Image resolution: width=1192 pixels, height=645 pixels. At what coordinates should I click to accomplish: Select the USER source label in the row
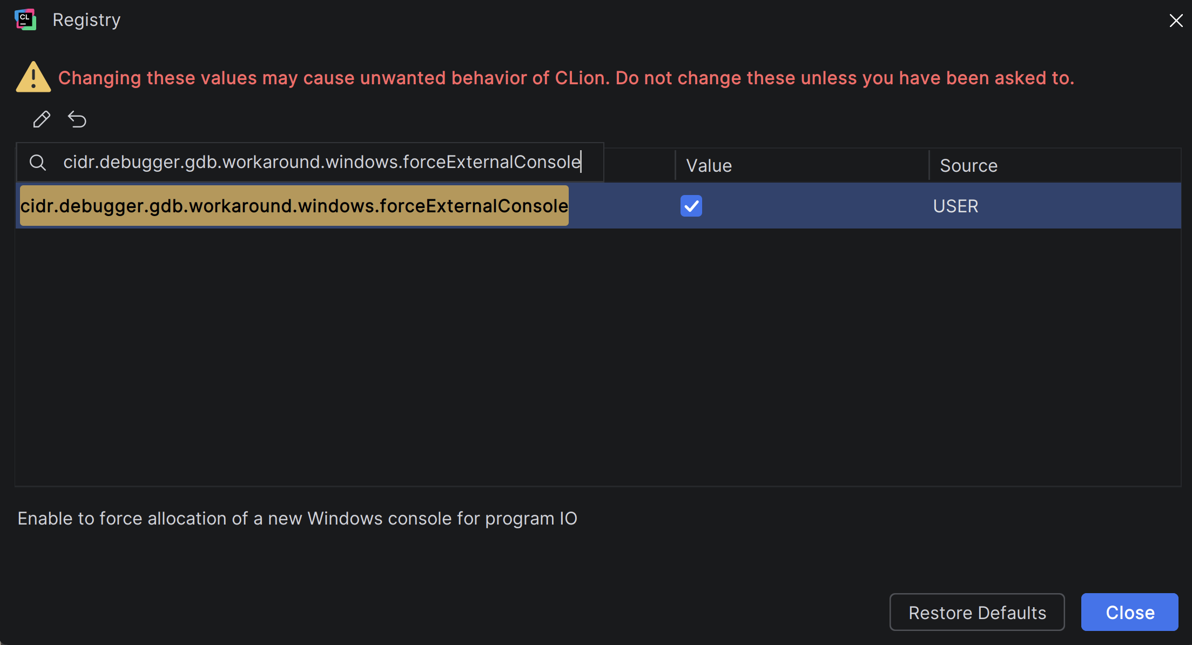(x=955, y=206)
